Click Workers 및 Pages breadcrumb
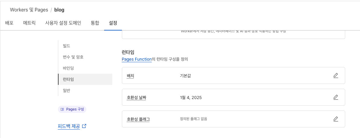The image size is (360, 138). click(29, 10)
